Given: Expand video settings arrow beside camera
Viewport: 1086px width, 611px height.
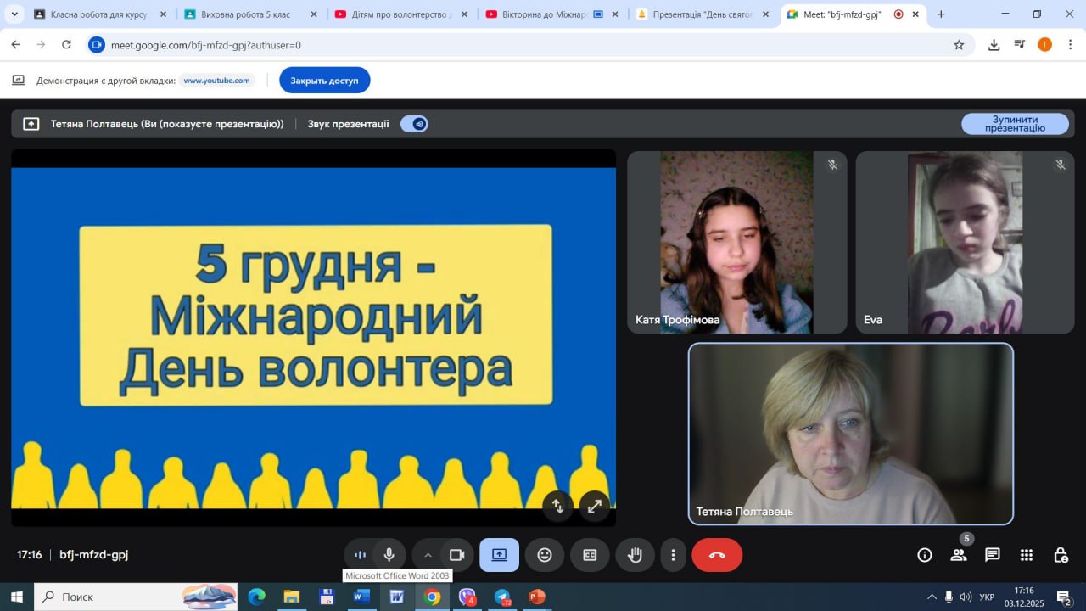Looking at the screenshot, I should 428,555.
